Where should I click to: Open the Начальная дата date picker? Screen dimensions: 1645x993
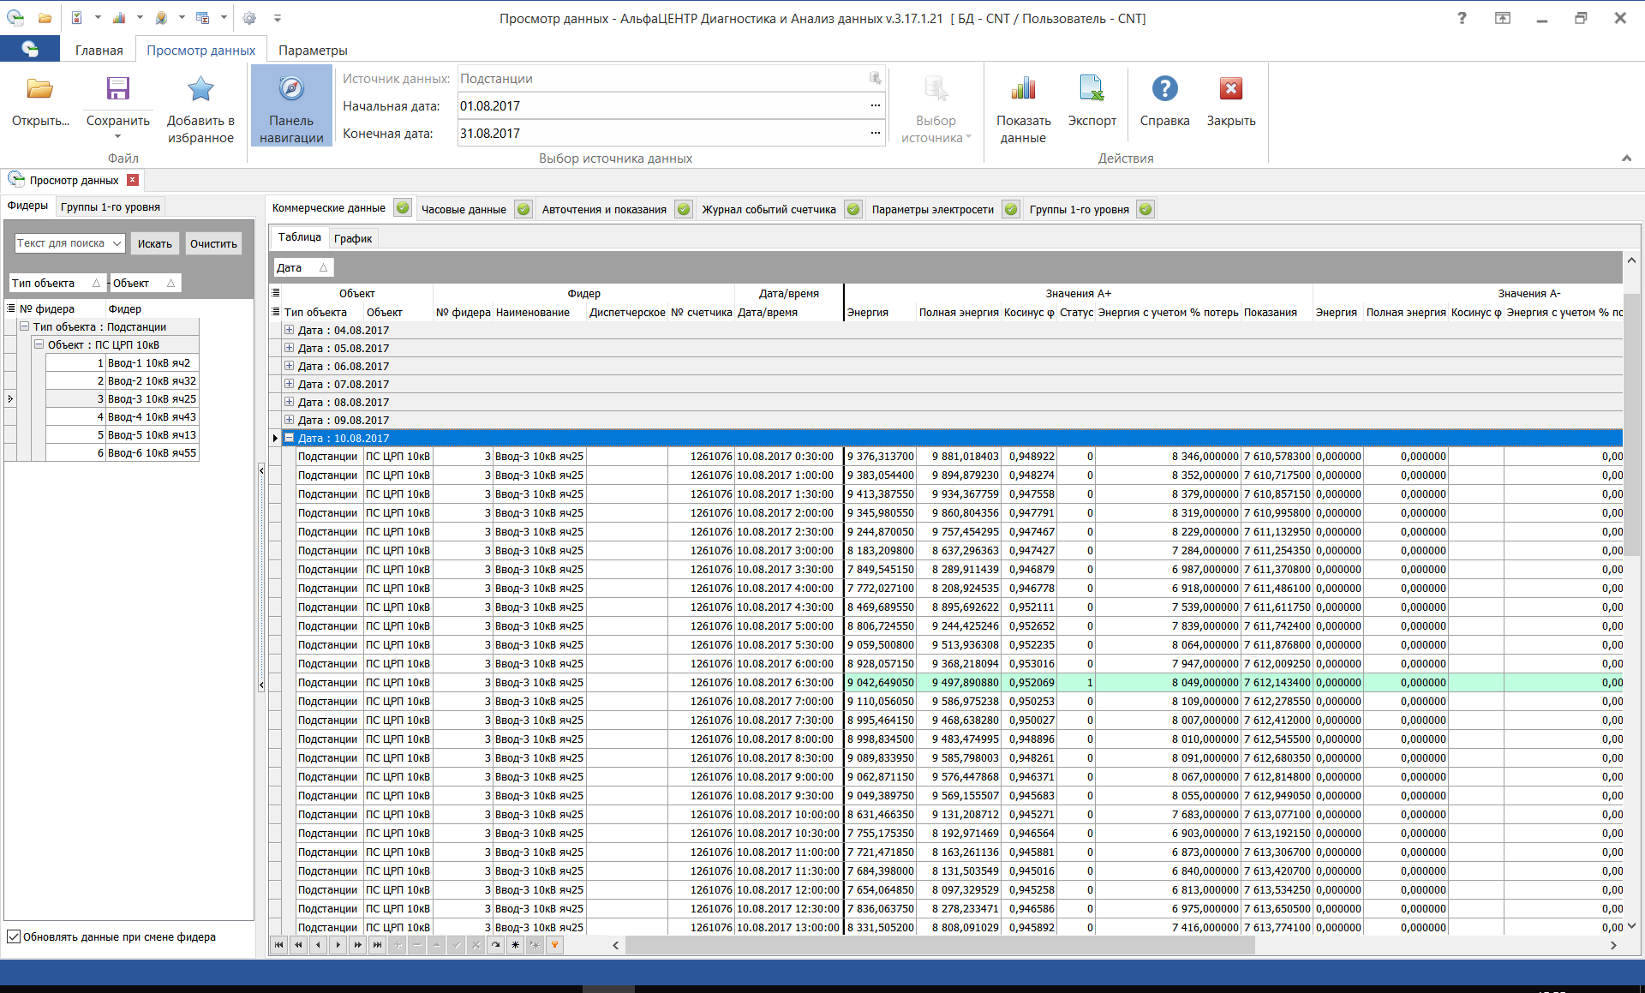[x=875, y=105]
